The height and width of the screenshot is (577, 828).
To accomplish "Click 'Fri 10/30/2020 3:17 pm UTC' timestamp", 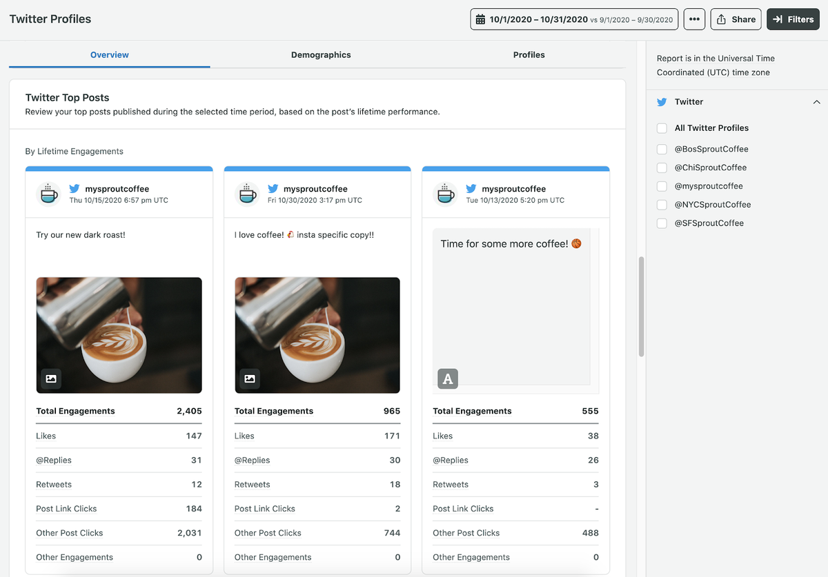I will pyautogui.click(x=315, y=201).
